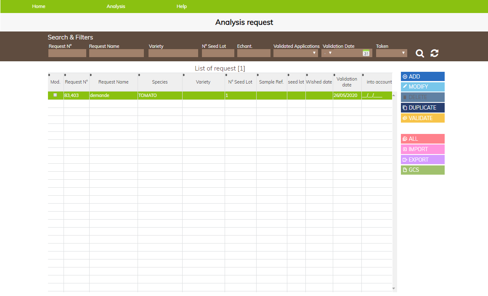Click the ALL button

click(422, 139)
